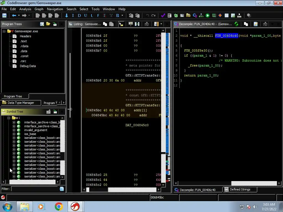Click create default tree view icon in Program Trees

[x=42, y=24]
